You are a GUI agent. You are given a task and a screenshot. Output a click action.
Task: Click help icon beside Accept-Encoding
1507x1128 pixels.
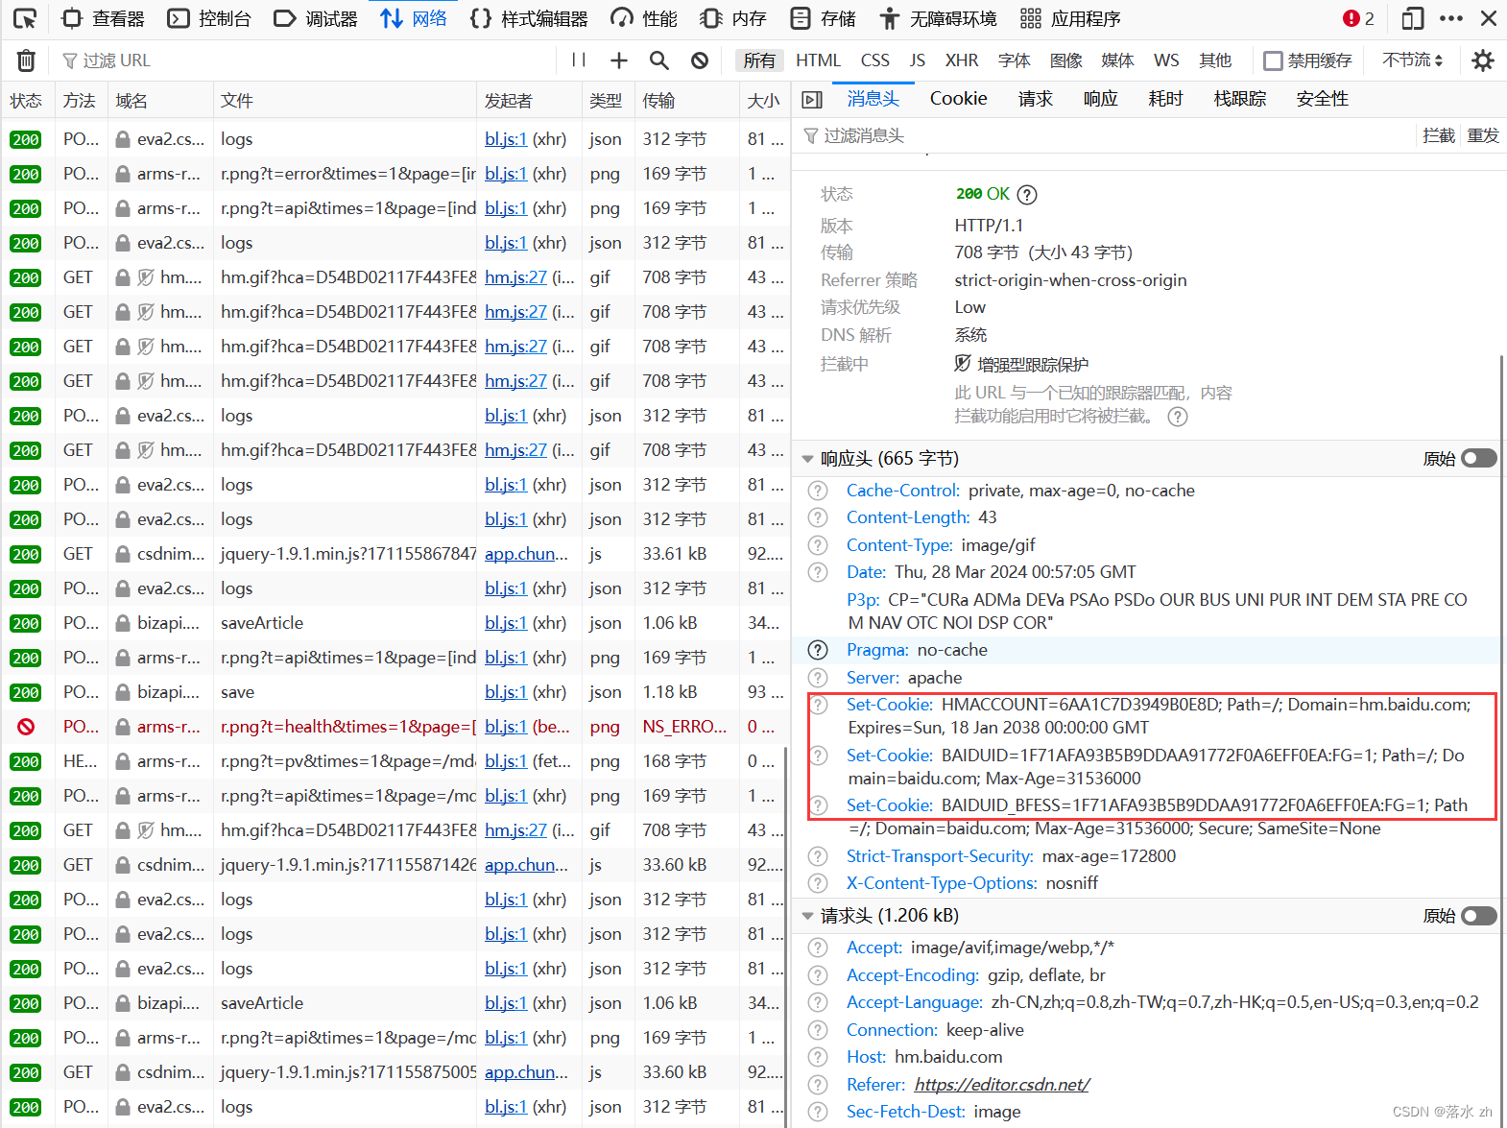coord(818,975)
